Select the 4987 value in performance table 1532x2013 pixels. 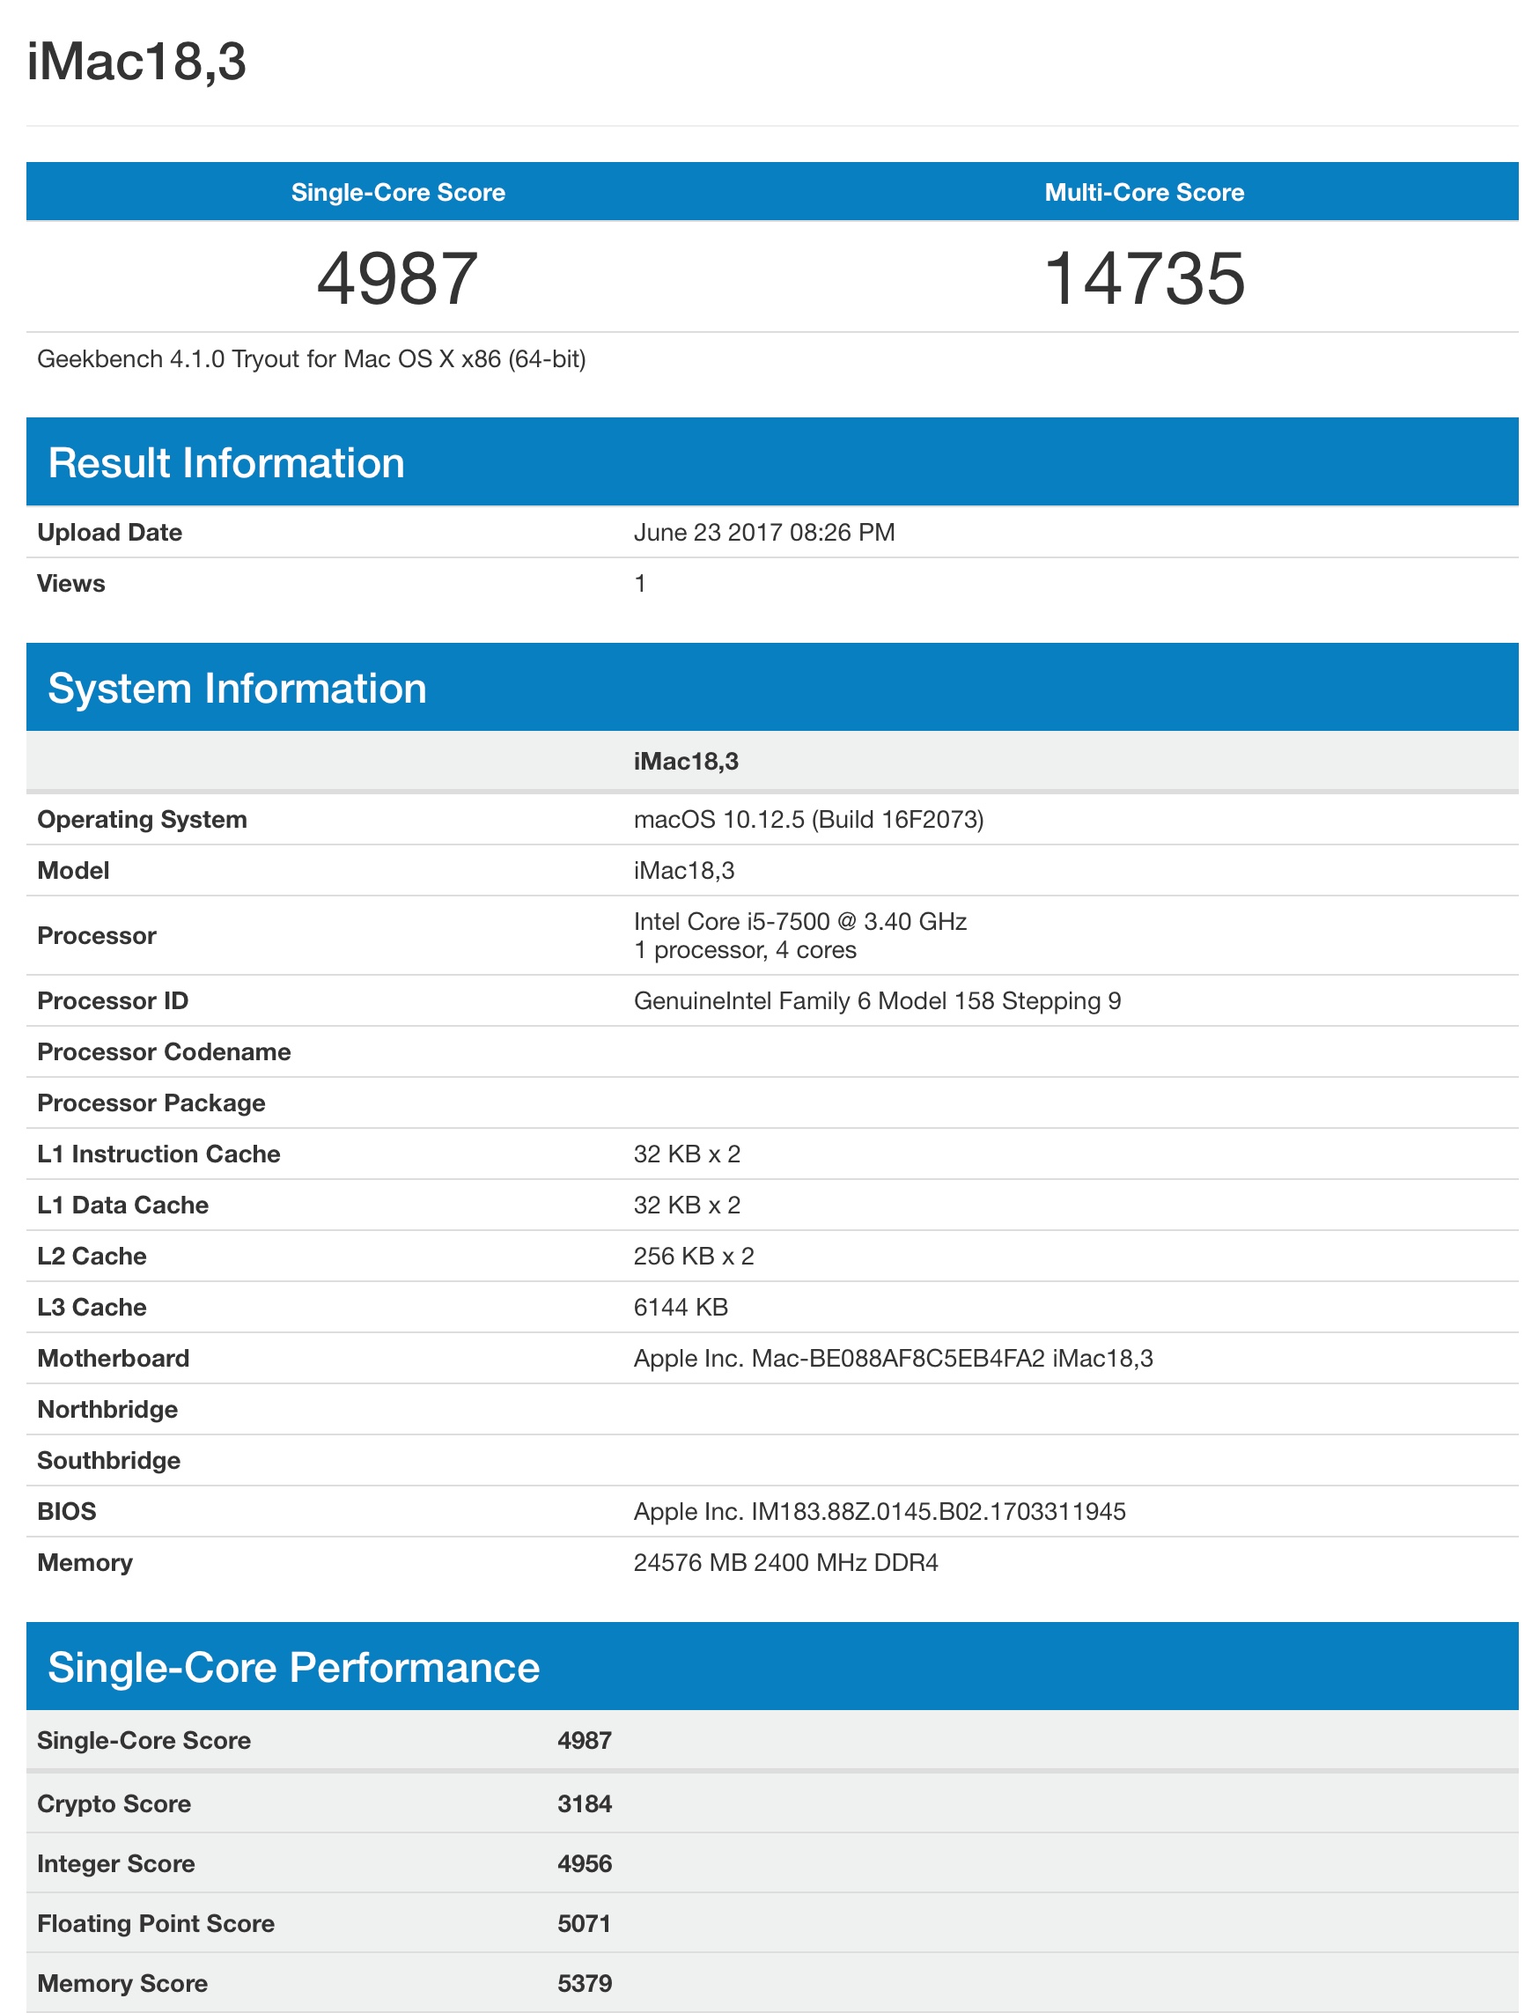pyautogui.click(x=585, y=1740)
